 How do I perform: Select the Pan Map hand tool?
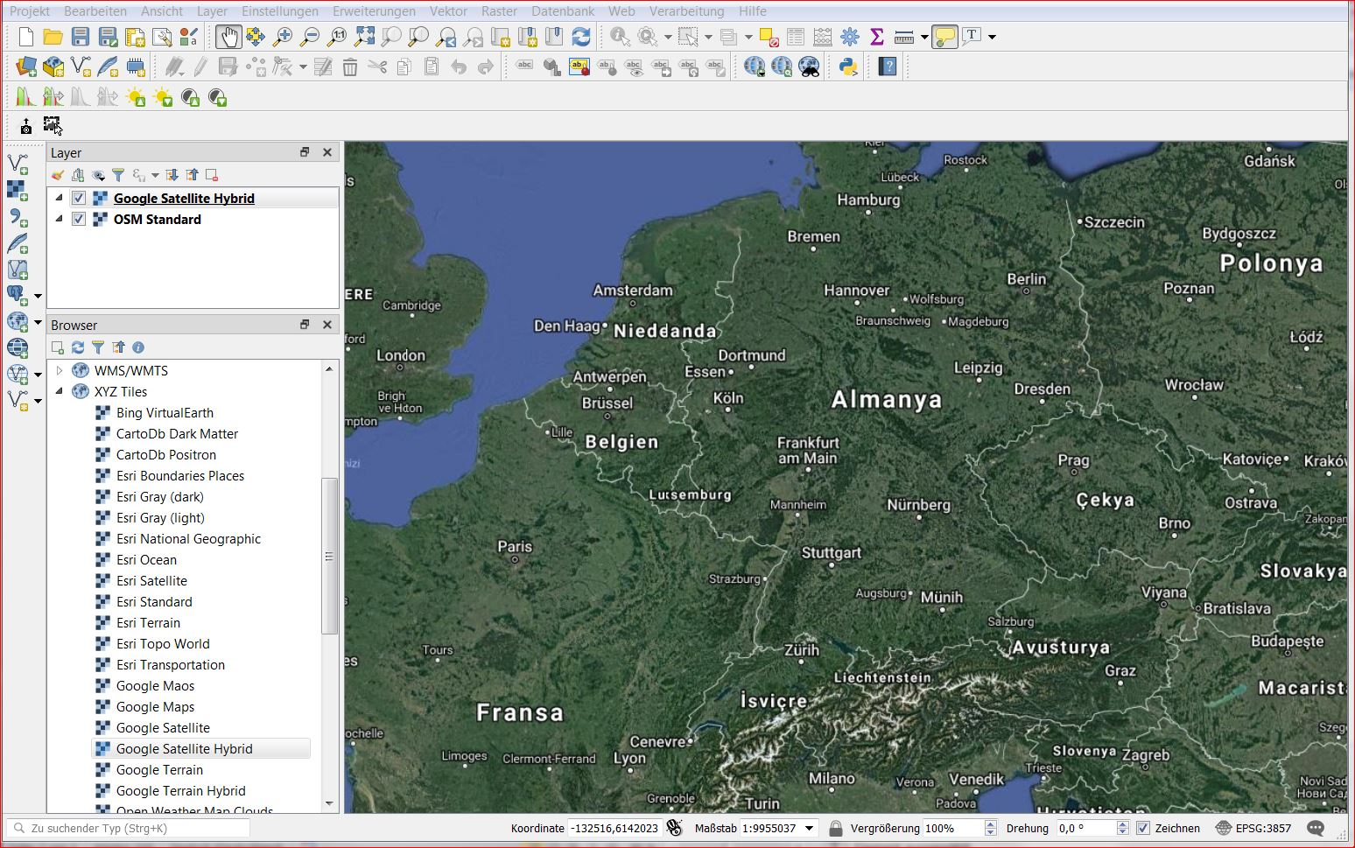click(x=228, y=37)
